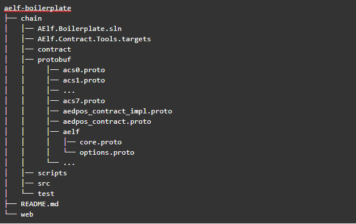Screen dimensions: 356x224
Task: Click the chain folder entry
Action: (32, 18)
